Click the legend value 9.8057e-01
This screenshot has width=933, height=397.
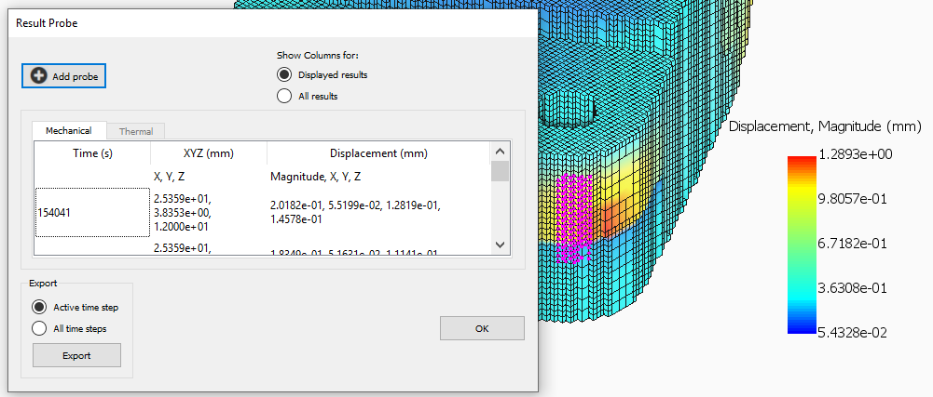(853, 199)
